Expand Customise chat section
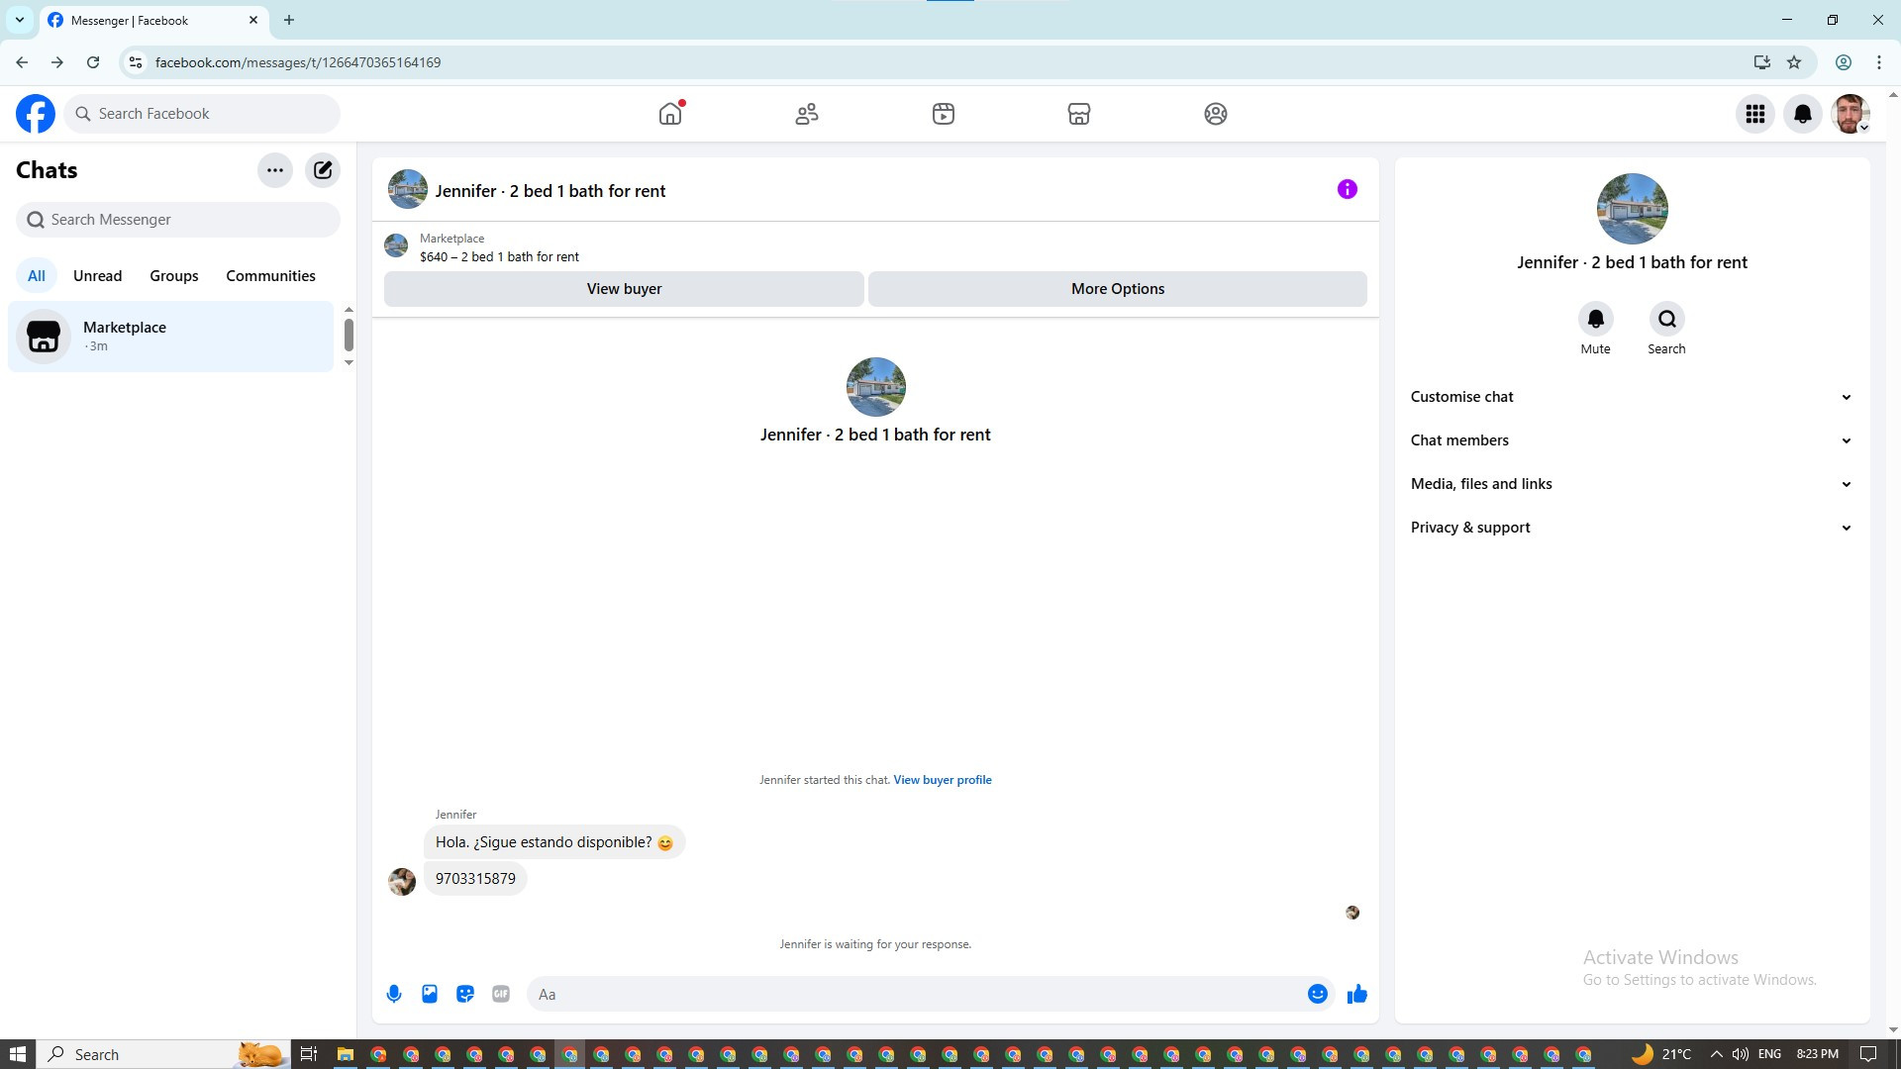 point(1632,397)
